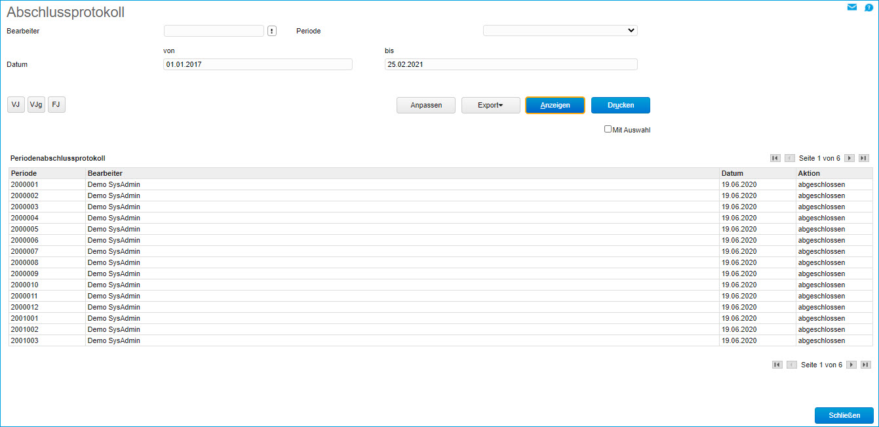The height and width of the screenshot is (427, 879).
Task: Click the Drucken button
Action: coord(620,106)
